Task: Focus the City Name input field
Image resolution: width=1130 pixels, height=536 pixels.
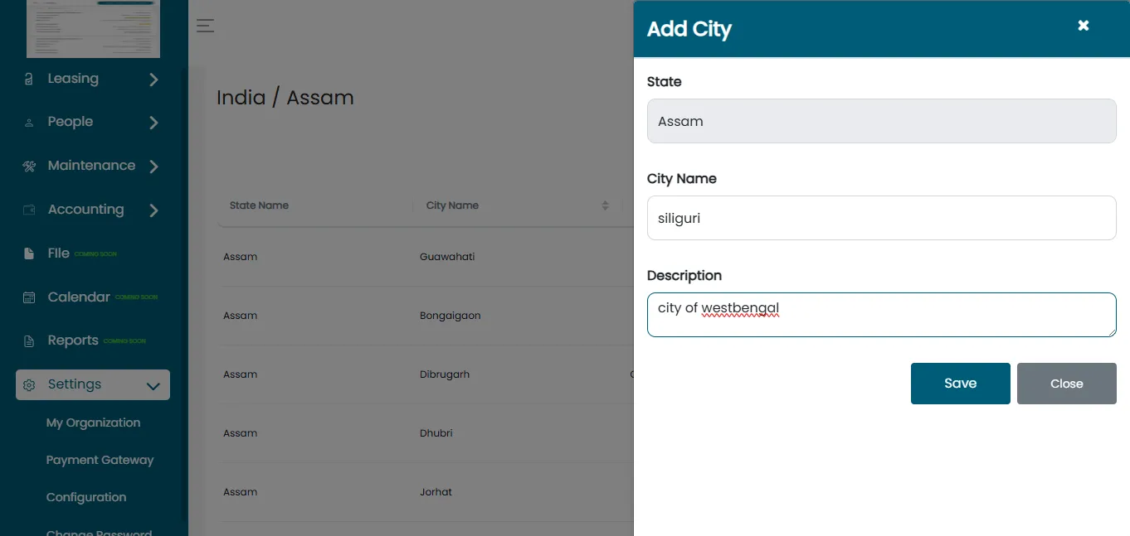Action: [881, 218]
